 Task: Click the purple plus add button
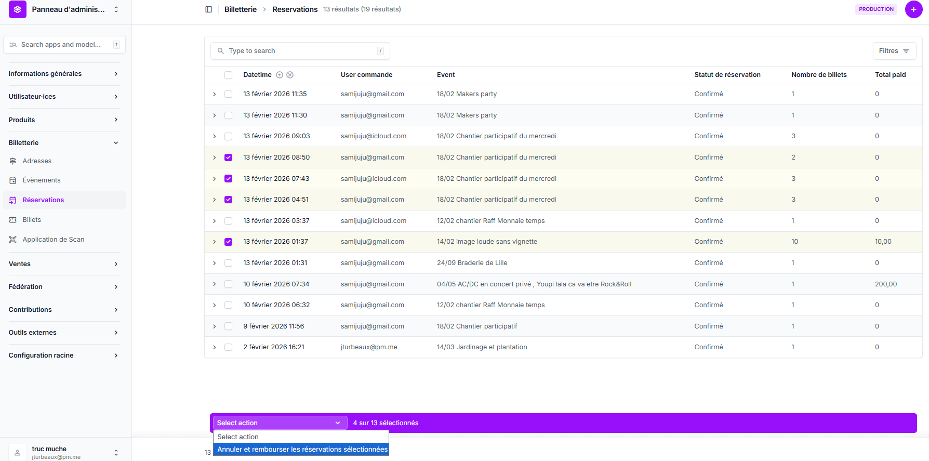click(x=913, y=9)
